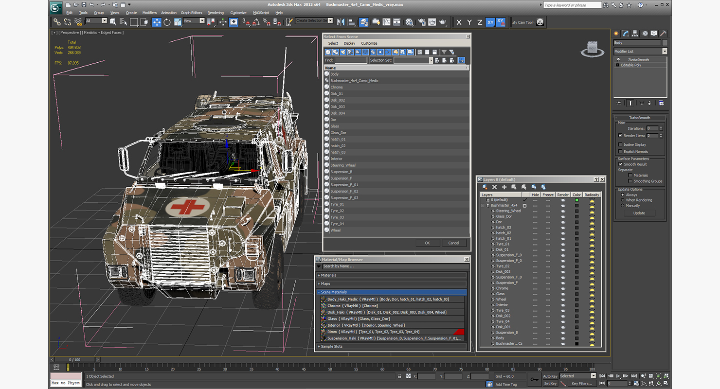Toggle the 3D Snaps button
The image size is (720, 389).
246,22
